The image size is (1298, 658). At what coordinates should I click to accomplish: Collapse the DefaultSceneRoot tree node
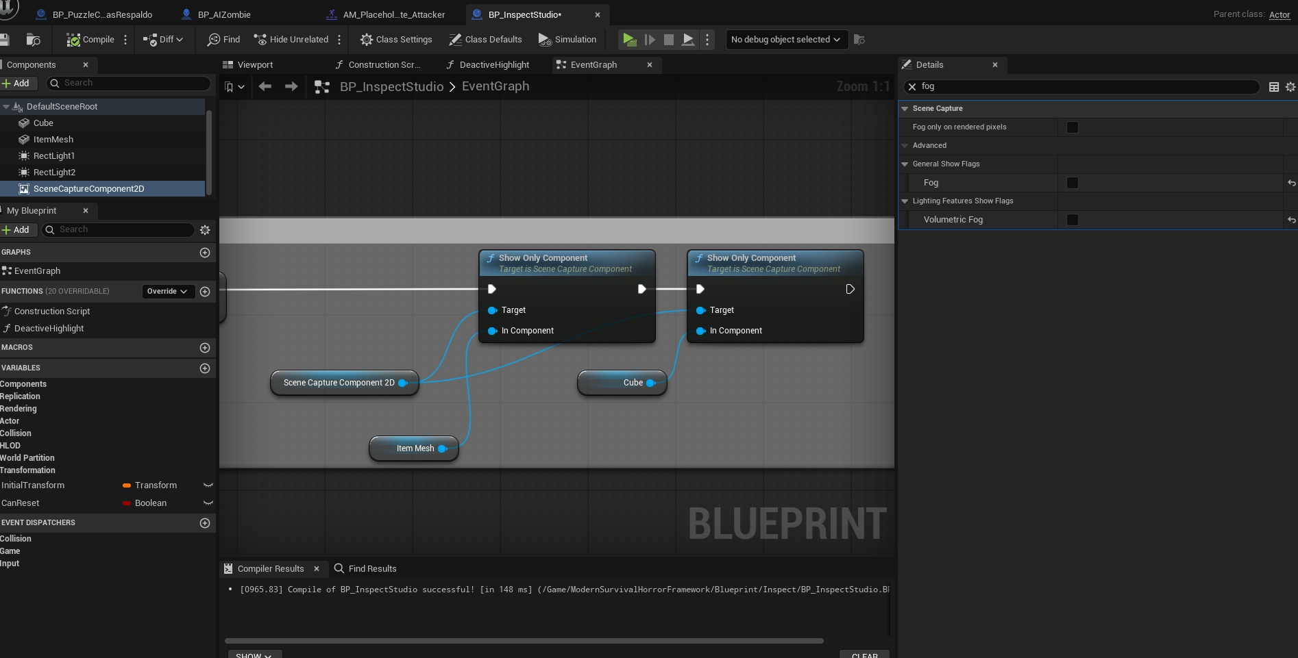(x=5, y=107)
